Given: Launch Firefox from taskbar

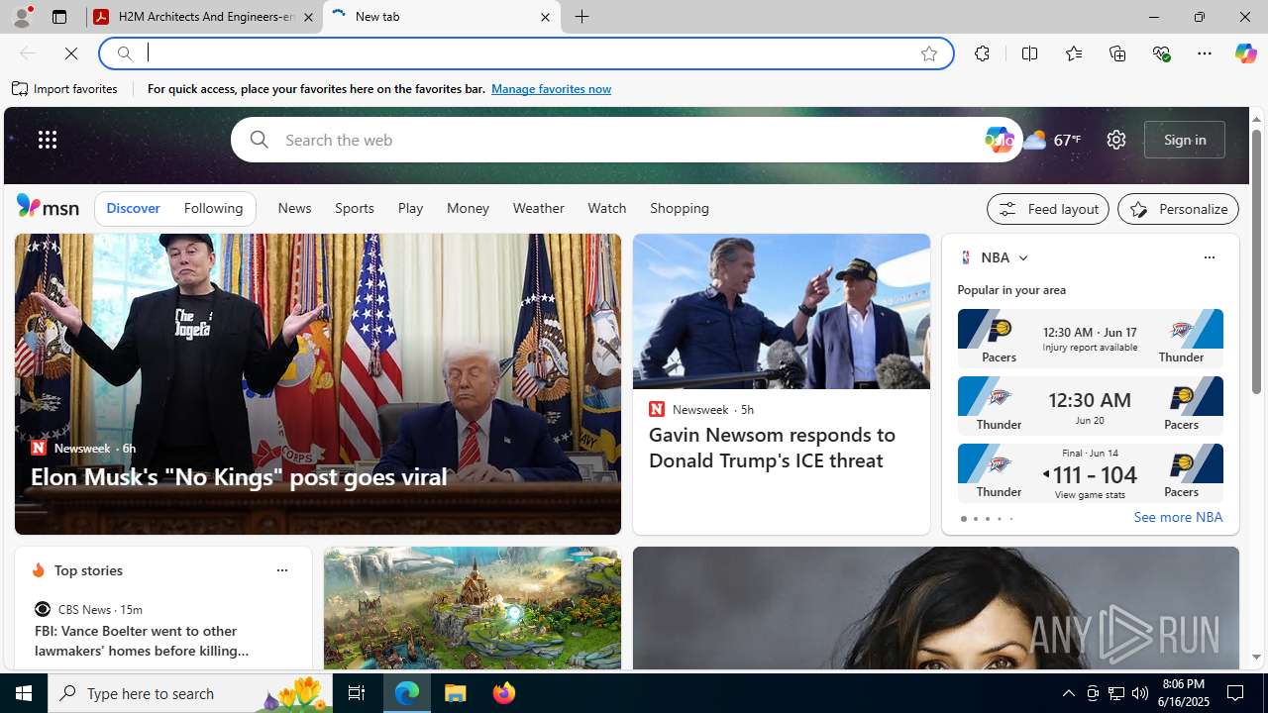Looking at the screenshot, I should coord(504,693).
